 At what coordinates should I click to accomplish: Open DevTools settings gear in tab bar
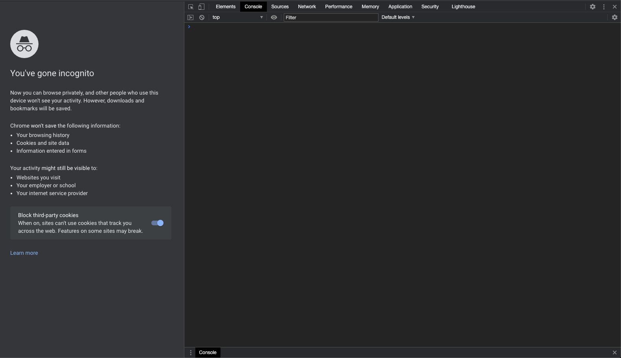coord(593,7)
